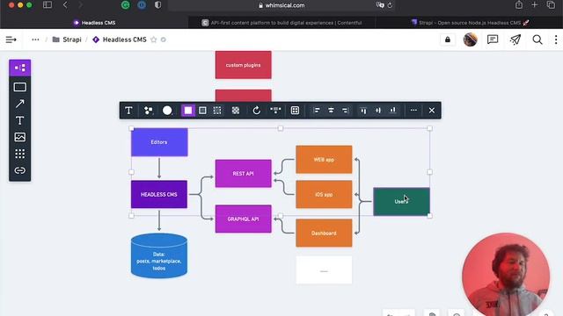Select the Data database cylinder shape
563x316 pixels.
pyautogui.click(x=159, y=255)
